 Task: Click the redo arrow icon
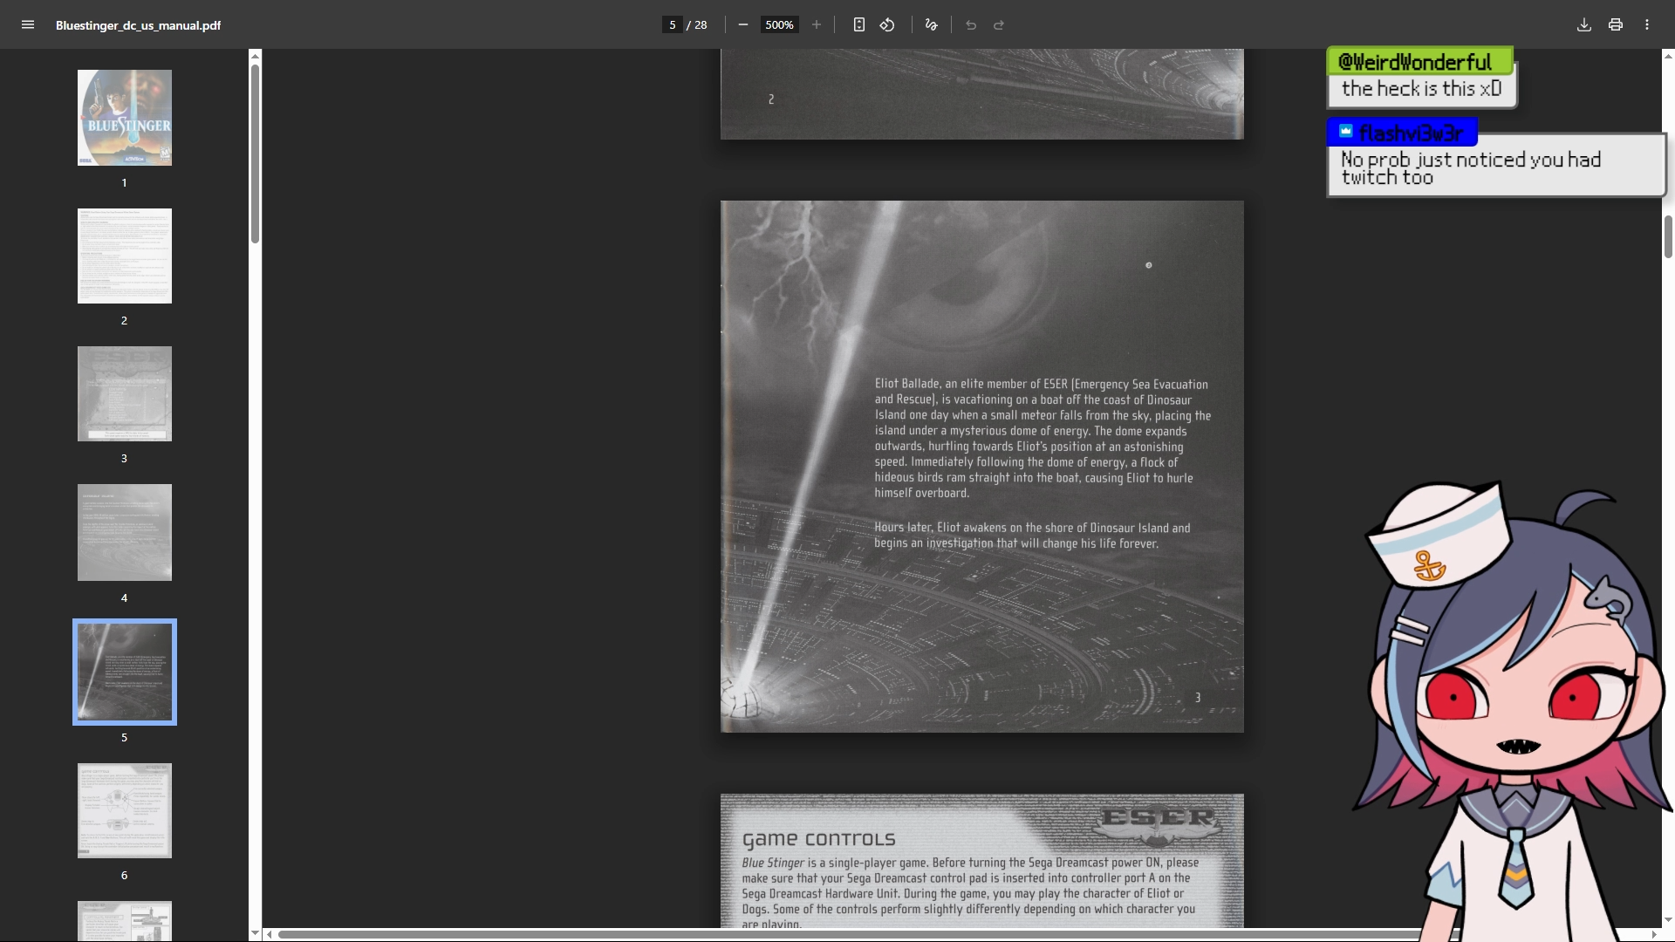click(x=999, y=25)
